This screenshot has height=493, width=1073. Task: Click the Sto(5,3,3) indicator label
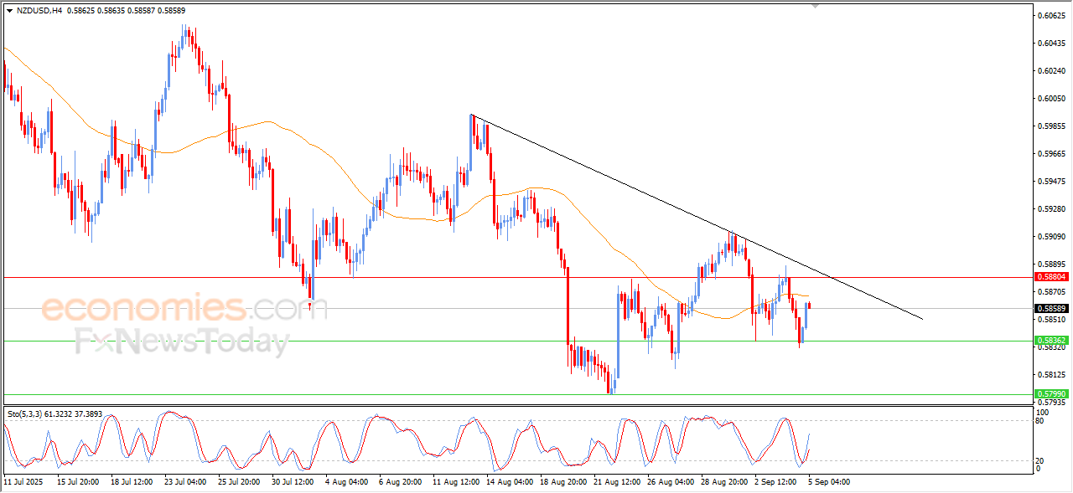coord(25,413)
